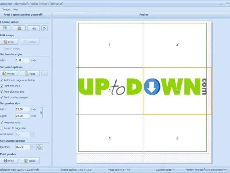The image size is (230, 173).
Task: Open the Help menu
Action: coord(15,9)
